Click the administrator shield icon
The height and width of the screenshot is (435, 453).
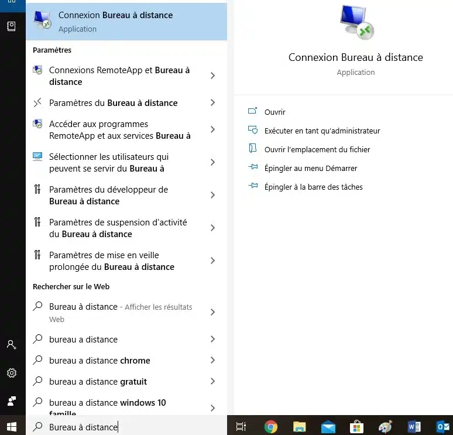pyautogui.click(x=253, y=130)
